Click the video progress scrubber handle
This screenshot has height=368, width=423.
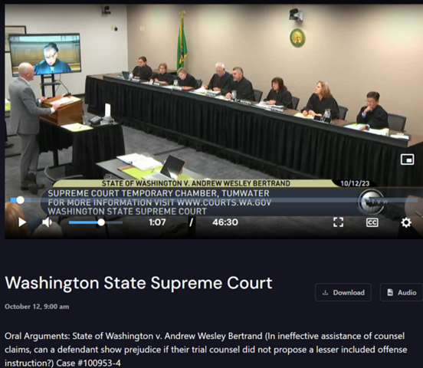(20, 200)
